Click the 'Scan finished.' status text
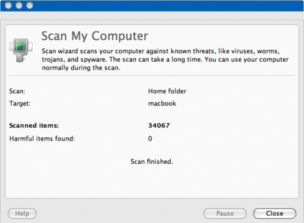 152,161
